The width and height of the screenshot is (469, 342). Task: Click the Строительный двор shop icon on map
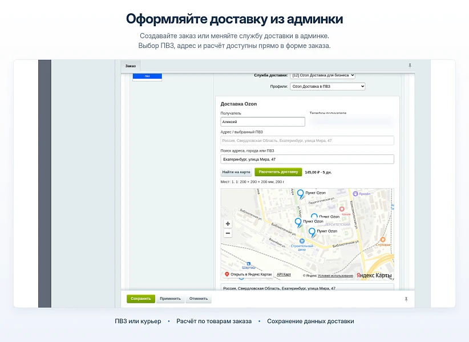click(302, 241)
